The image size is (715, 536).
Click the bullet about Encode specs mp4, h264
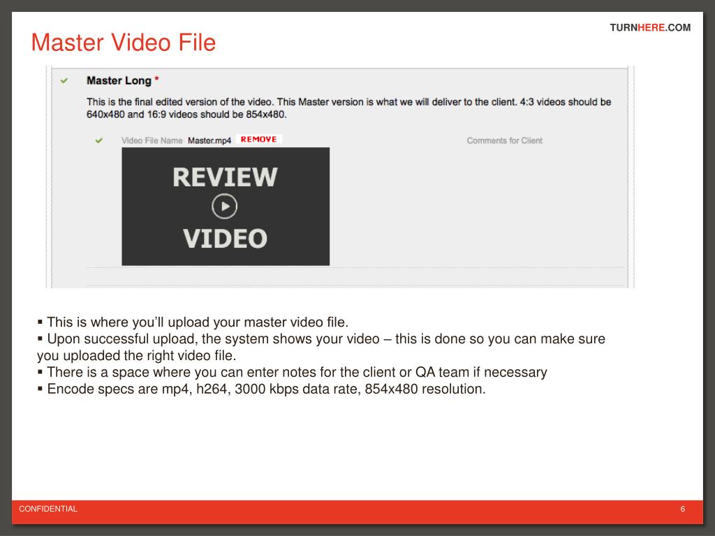(262, 389)
